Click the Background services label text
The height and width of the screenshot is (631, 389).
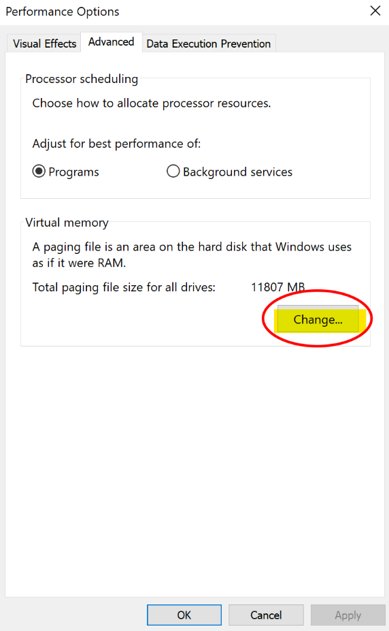tap(238, 172)
